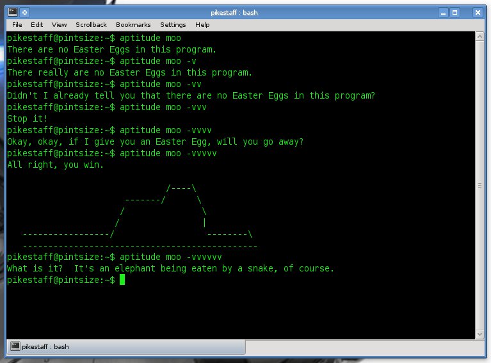Image resolution: width=491 pixels, height=363 pixels.
Task: Click the pin-on-all-desktops title bar icon
Action: 25,13
